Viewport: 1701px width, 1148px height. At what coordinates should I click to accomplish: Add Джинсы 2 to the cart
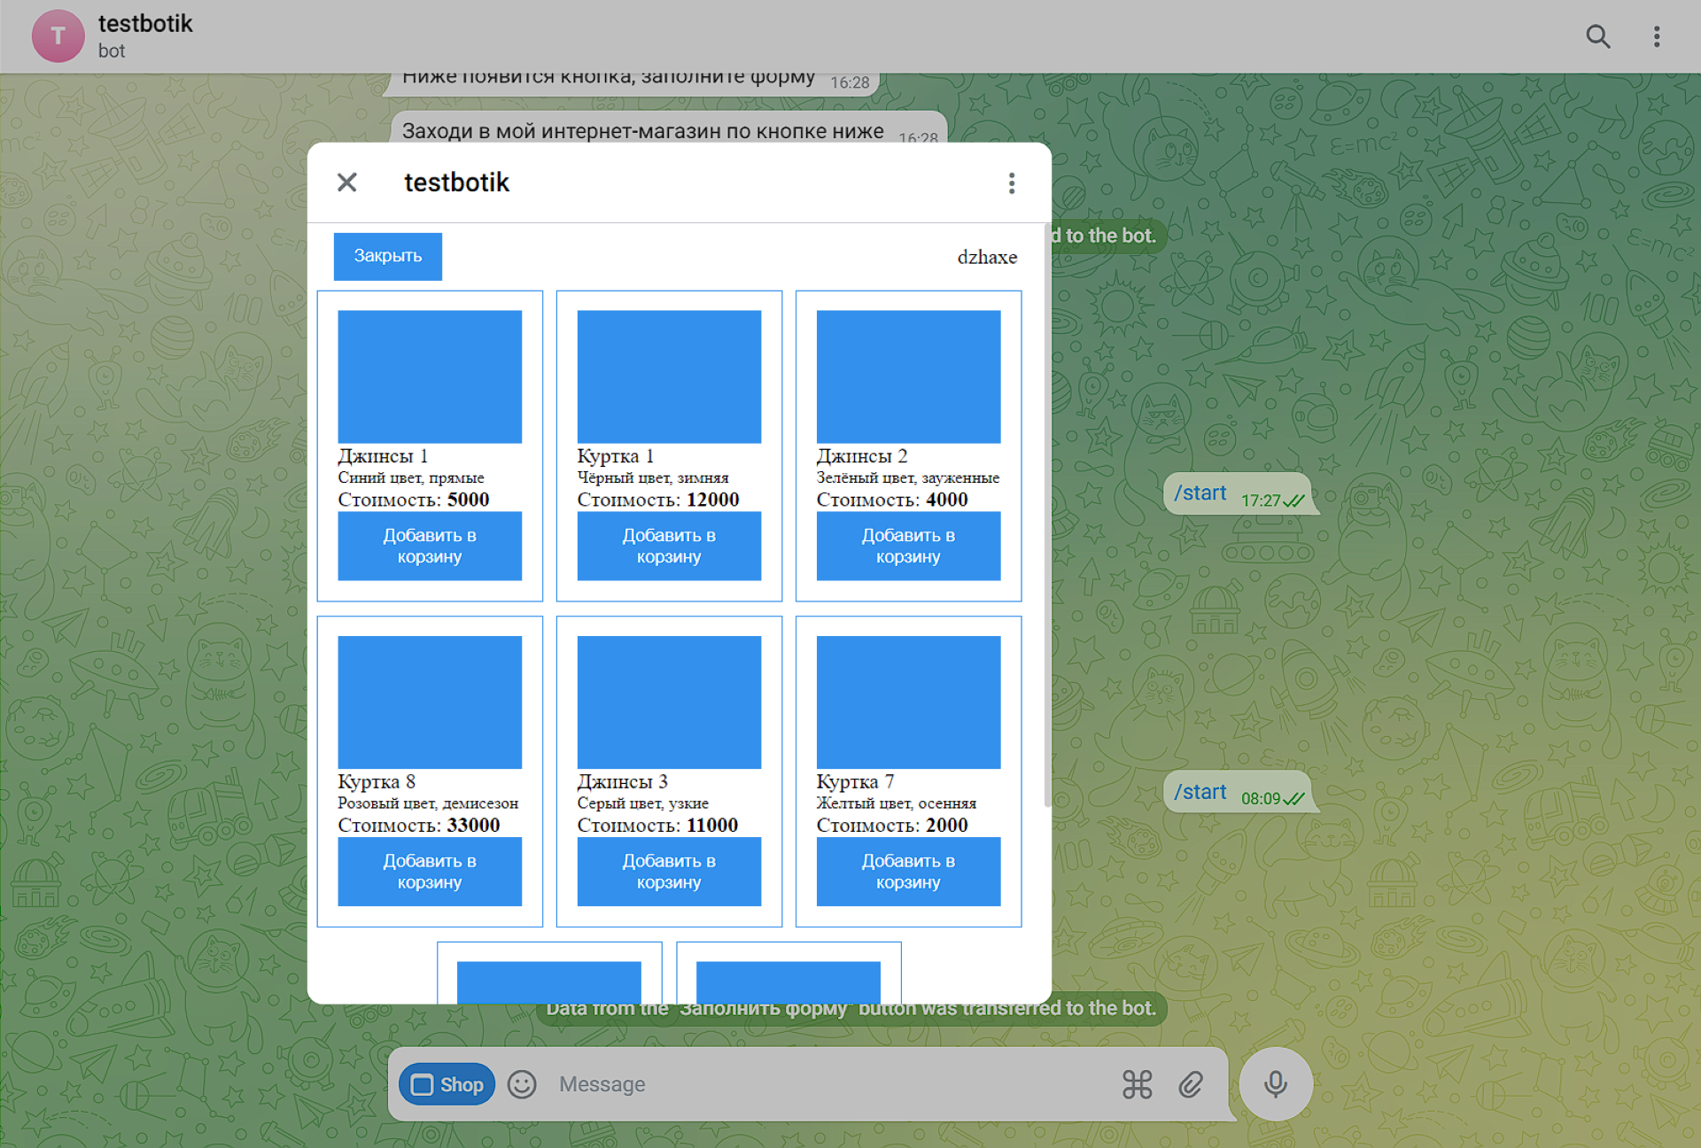(908, 546)
